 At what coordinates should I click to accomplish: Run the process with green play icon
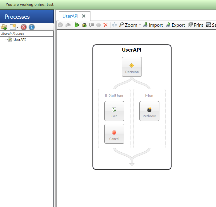coord(77,25)
